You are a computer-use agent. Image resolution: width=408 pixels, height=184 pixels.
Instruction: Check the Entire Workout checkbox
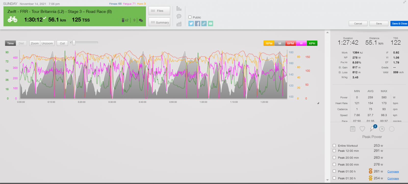[334, 146]
